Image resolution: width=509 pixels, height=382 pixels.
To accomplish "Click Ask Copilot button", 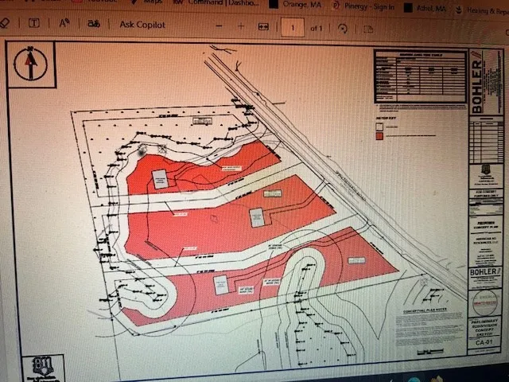I will point(142,25).
